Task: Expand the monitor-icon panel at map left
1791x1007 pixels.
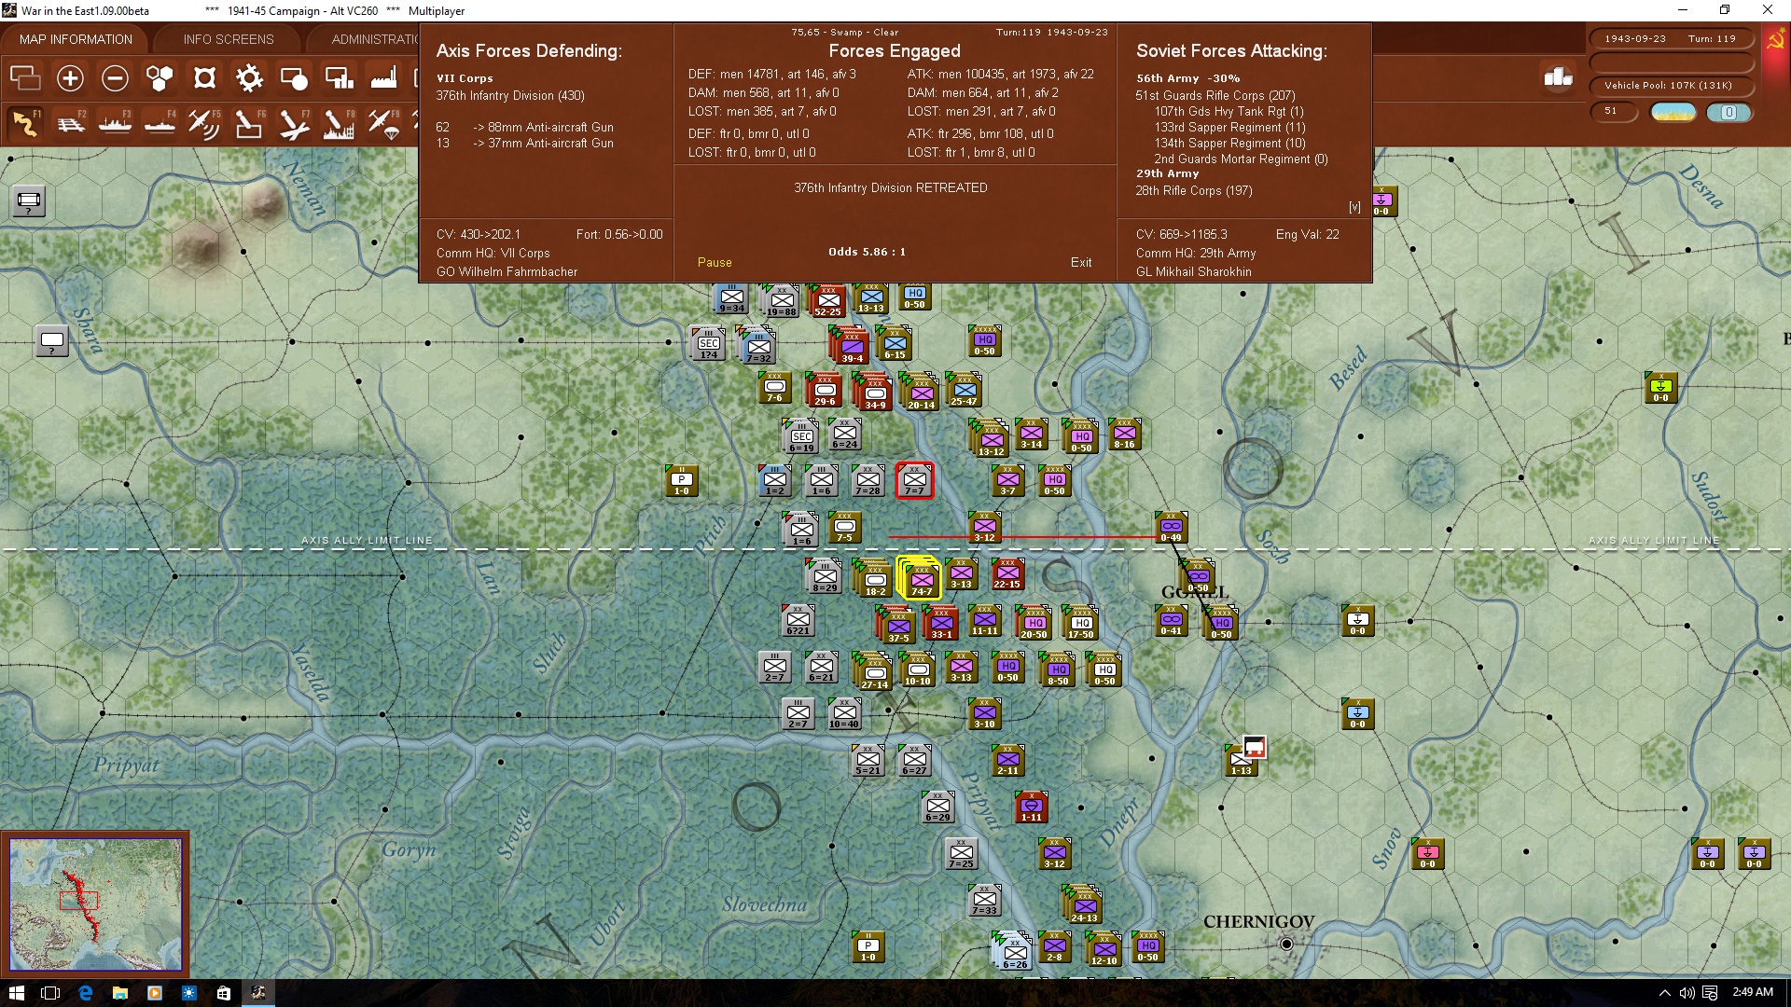Action: 52,341
